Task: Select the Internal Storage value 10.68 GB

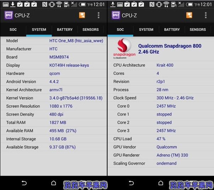Action: coord(58,139)
